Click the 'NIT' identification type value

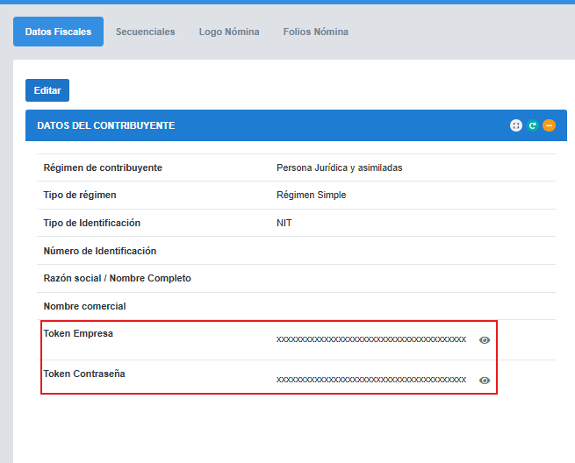click(284, 223)
